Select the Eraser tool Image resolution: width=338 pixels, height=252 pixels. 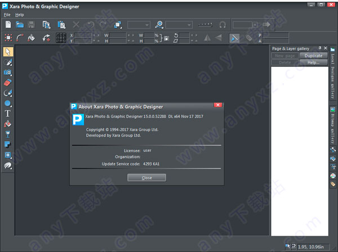pyautogui.click(x=8, y=83)
